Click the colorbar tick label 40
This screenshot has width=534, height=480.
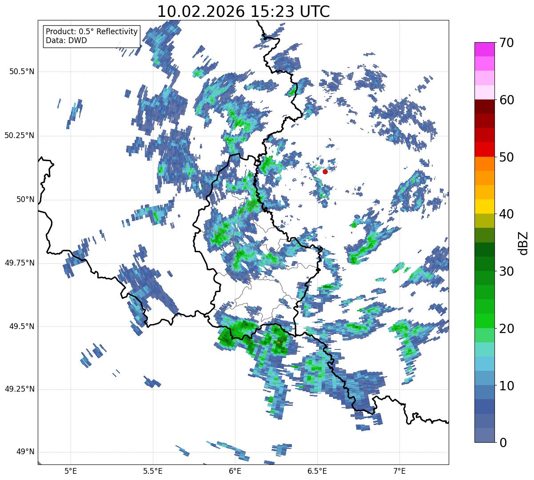[x=506, y=214]
